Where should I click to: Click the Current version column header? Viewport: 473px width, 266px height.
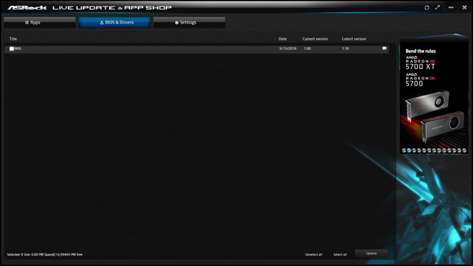point(315,39)
